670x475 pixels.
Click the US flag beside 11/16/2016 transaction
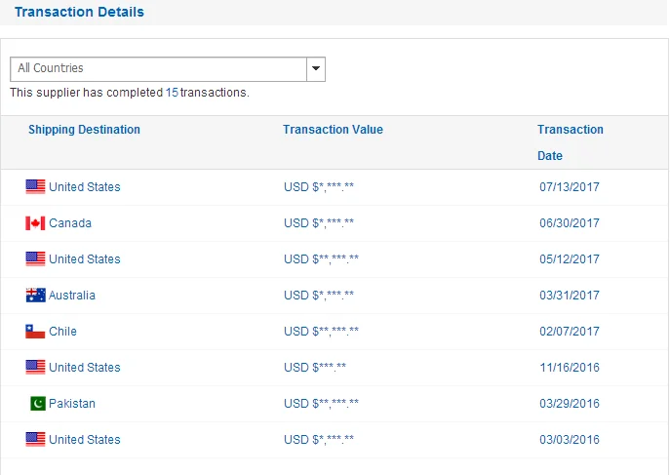(35, 368)
